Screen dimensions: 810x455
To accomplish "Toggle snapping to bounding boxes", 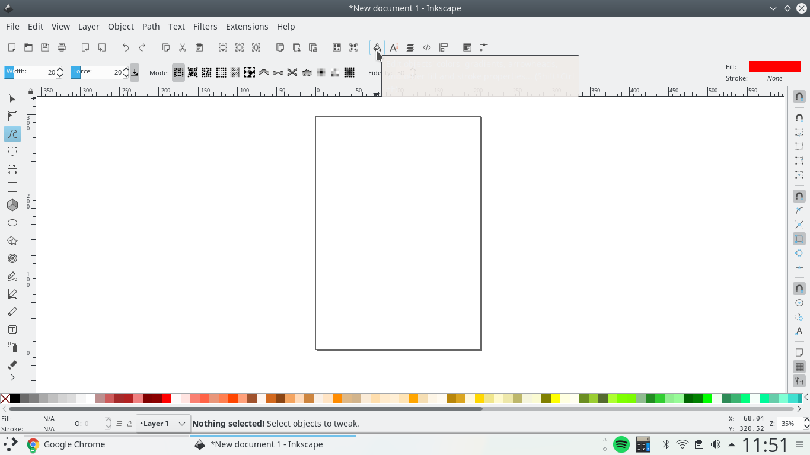I will (799, 118).
